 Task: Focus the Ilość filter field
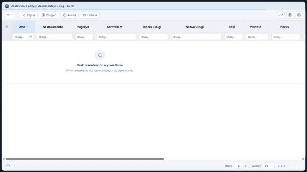pyautogui.click(x=234, y=37)
